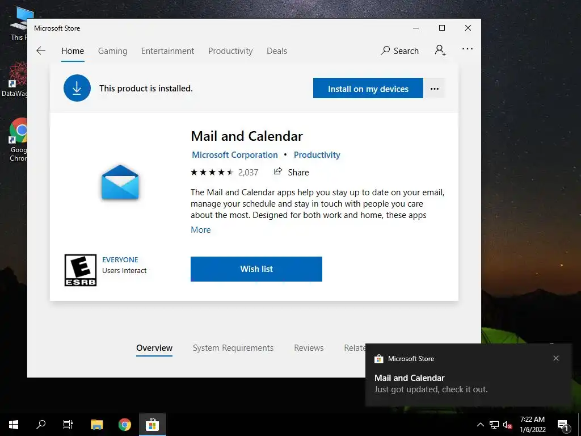Open the Mail and Calendar updated notification
The height and width of the screenshot is (436, 581).
pyautogui.click(x=468, y=375)
